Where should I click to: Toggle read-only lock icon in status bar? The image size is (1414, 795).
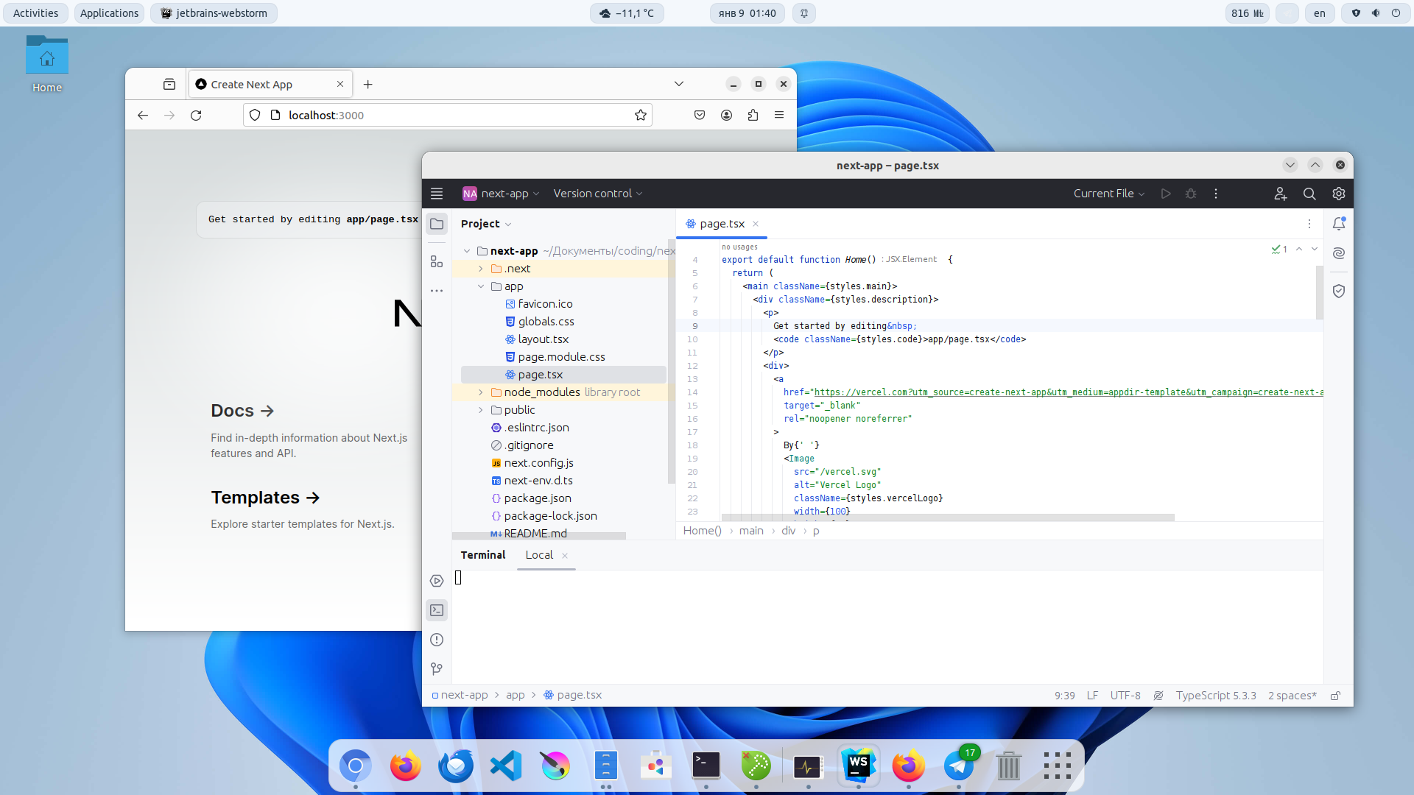[1335, 696]
